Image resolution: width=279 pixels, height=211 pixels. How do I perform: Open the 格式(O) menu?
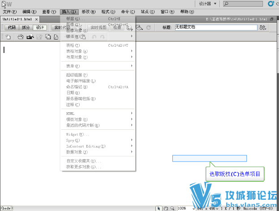click(x=108, y=12)
